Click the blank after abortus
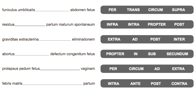Screen dimensions: 196x93 coord(32,54)
